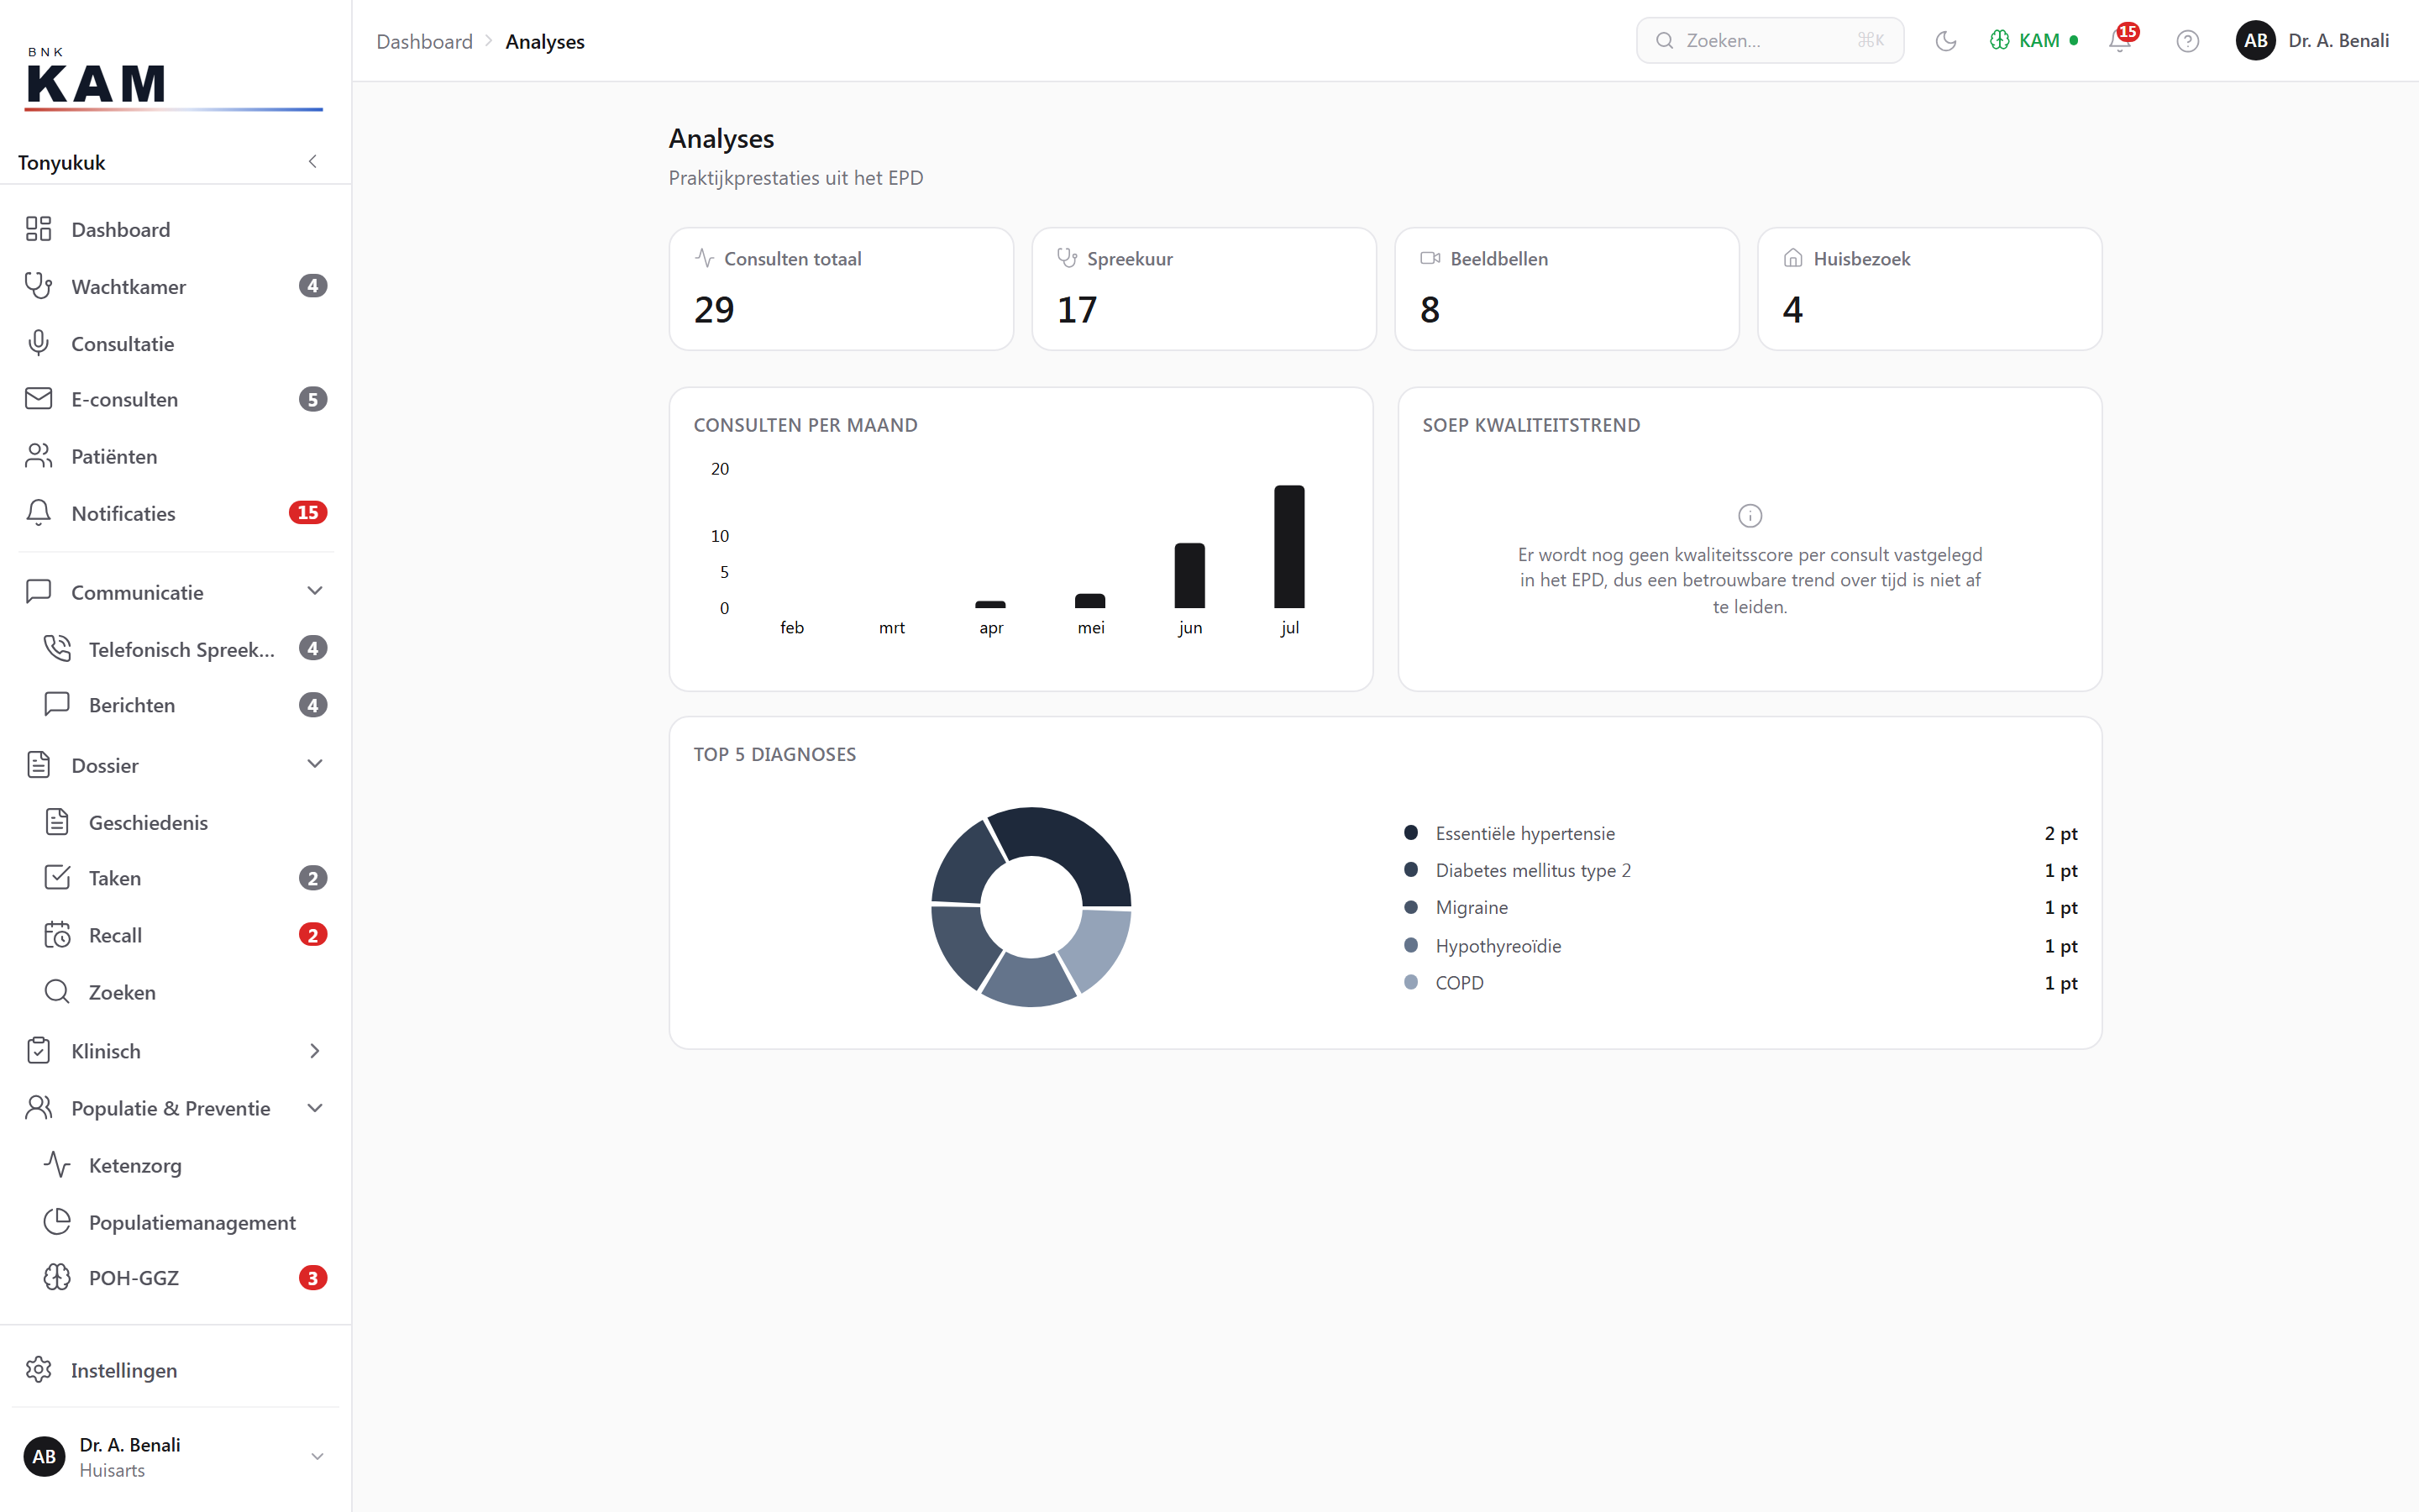Click the Consulten totaal card
This screenshot has height=1512, width=2419.
(841, 289)
